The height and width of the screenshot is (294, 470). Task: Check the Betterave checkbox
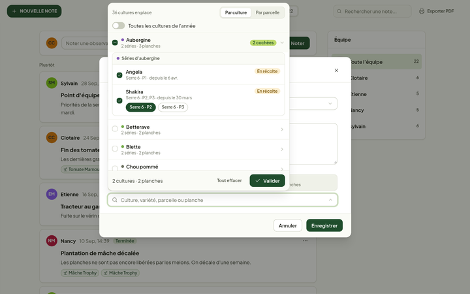[x=115, y=129]
